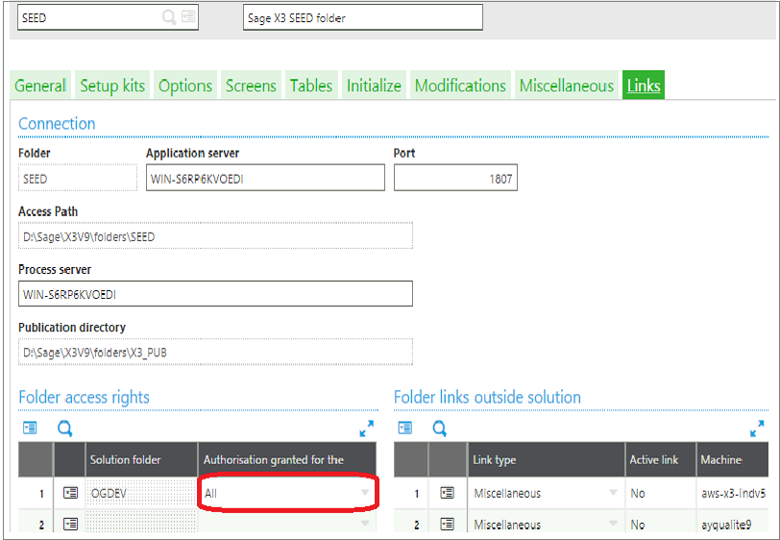Click the Solution folder column header
Image resolution: width=780 pixels, height=540 pixels.
[x=142, y=459]
